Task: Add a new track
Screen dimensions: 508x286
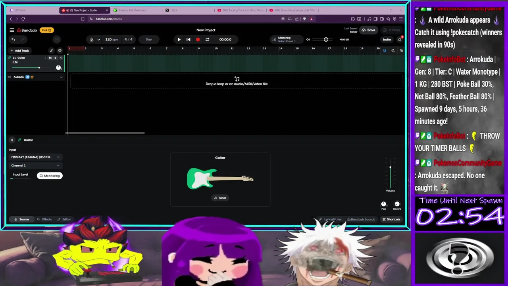Action: [19, 50]
